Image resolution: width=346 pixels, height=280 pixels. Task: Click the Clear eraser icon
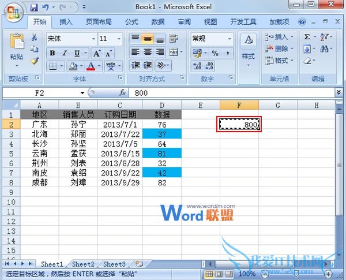point(307,61)
